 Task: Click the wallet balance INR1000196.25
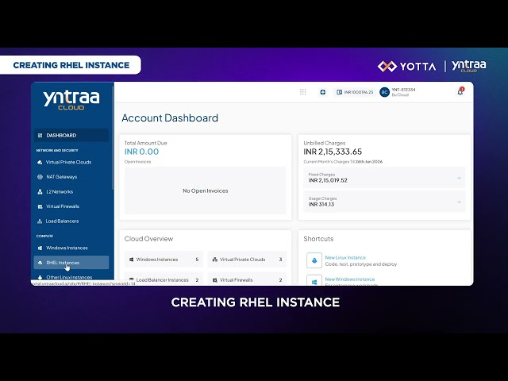coord(355,92)
